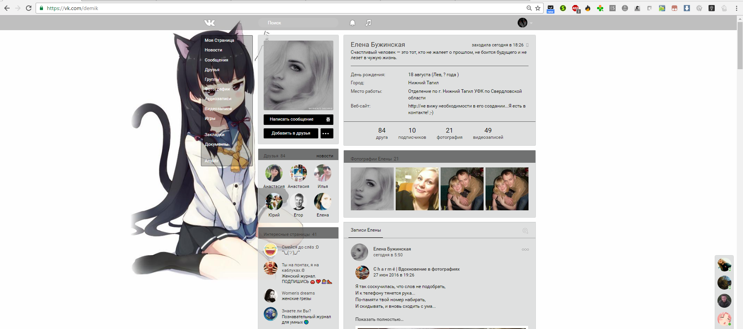Open the ES extension icon
Image resolution: width=743 pixels, height=329 pixels.
click(613, 8)
